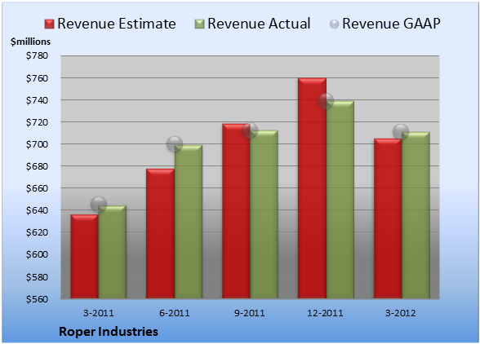Click the GAAP sphere marker for 12-2011
Viewport: 480px width, 344px height.
click(326, 101)
